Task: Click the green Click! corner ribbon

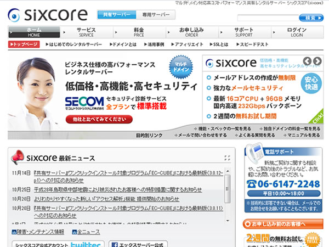Action: coord(317,117)
